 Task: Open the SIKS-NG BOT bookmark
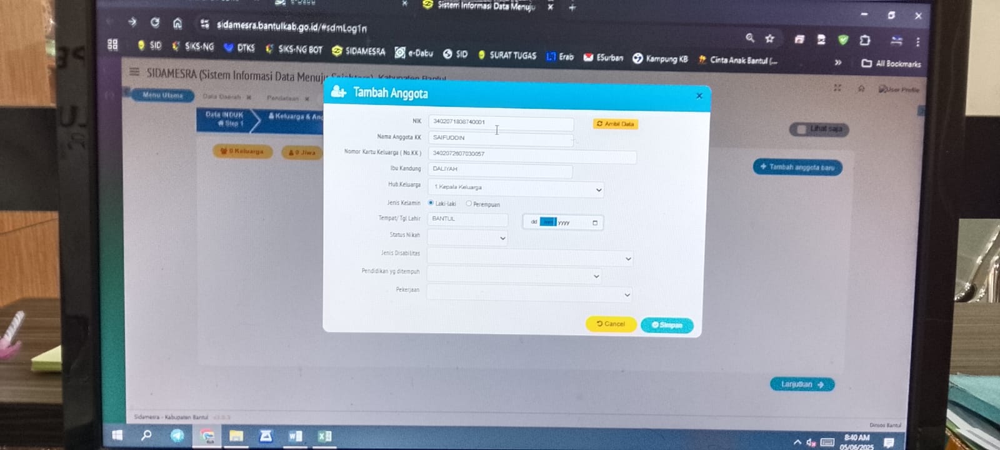294,49
